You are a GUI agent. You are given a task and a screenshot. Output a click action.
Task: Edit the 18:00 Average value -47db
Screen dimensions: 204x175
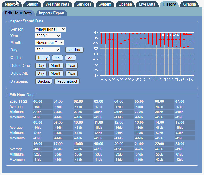(83, 149)
